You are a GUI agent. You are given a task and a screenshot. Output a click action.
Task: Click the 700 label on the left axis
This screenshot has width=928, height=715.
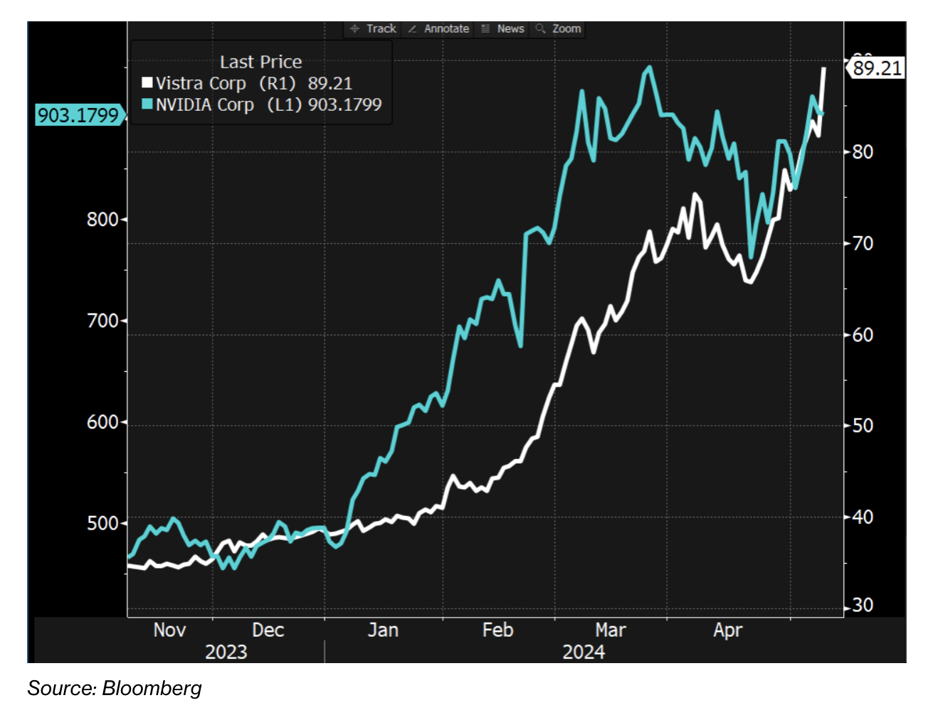click(x=102, y=321)
